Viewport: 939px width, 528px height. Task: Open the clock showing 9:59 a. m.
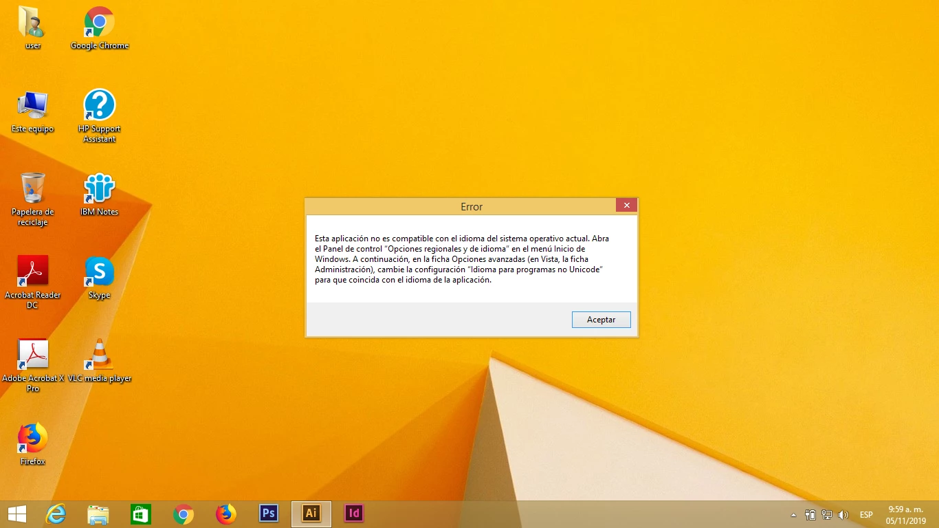[x=906, y=514]
